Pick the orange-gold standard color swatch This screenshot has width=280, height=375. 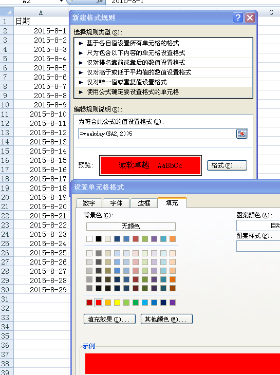tap(108, 303)
